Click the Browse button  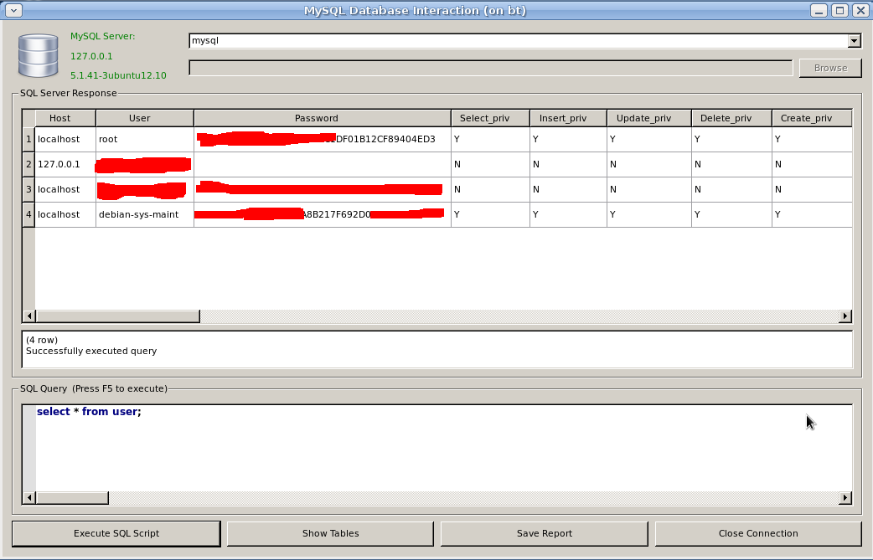pyautogui.click(x=829, y=68)
